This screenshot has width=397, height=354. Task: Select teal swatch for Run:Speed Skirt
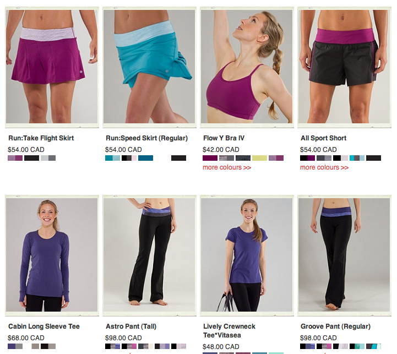[x=113, y=158]
